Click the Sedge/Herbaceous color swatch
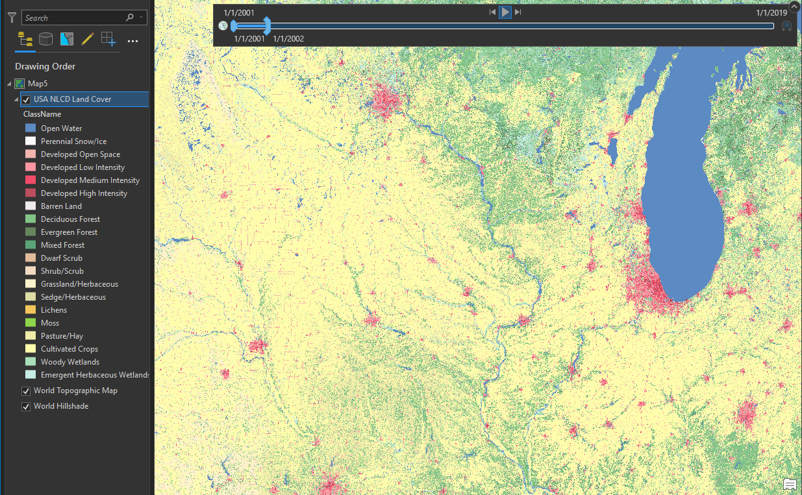The height and width of the screenshot is (495, 802). coord(30,297)
